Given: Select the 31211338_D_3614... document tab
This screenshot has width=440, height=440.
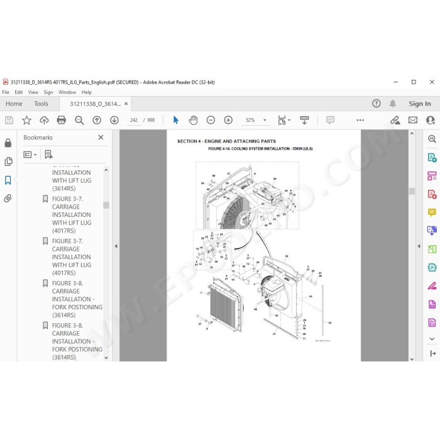Looking at the screenshot, I should [x=95, y=104].
